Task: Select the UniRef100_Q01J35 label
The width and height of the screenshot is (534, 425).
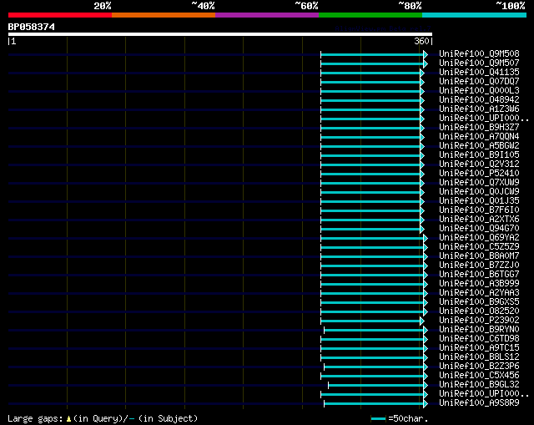Action: [x=479, y=201]
